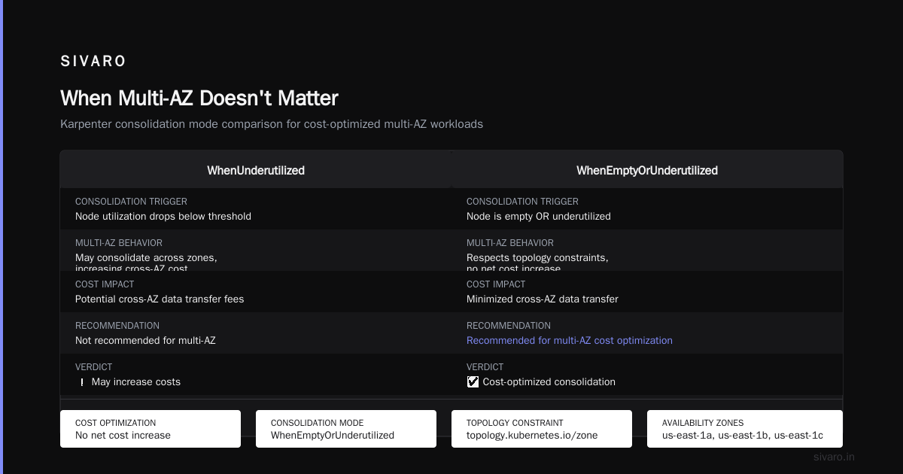The image size is (903, 474).
Task: Select the WhenUnderutilized column header
Action: tap(256, 171)
